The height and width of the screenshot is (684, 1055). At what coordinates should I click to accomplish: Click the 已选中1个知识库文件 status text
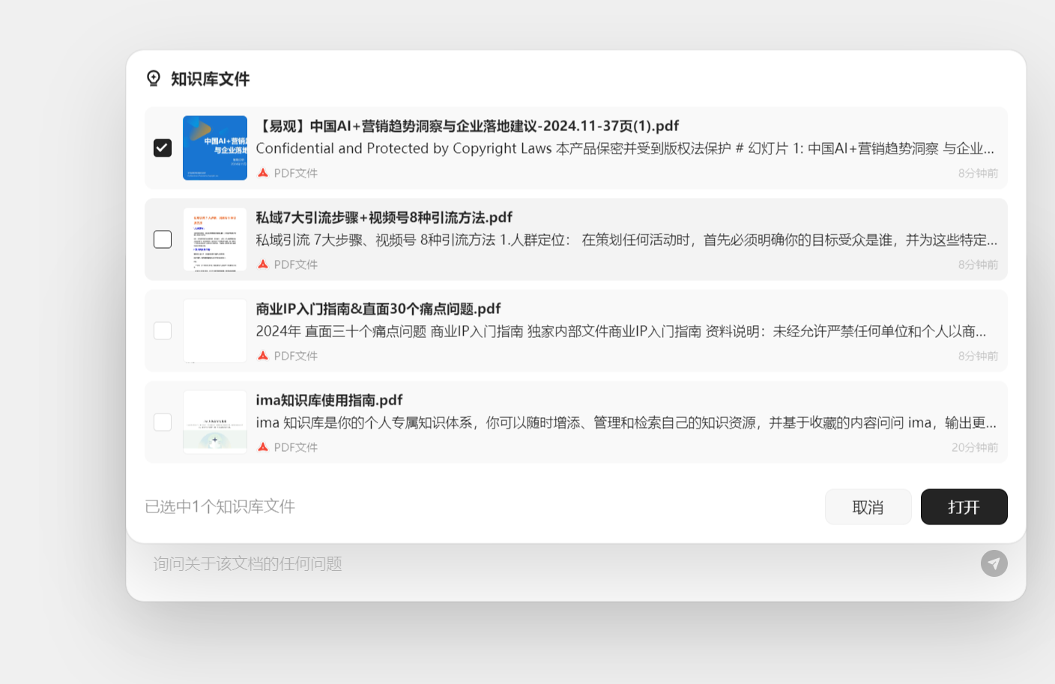point(219,506)
